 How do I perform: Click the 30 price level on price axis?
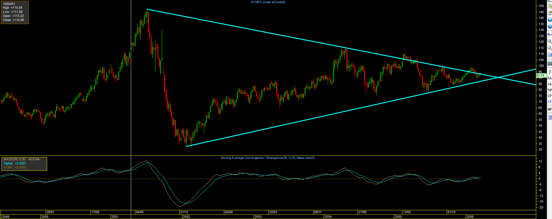[x=540, y=150]
